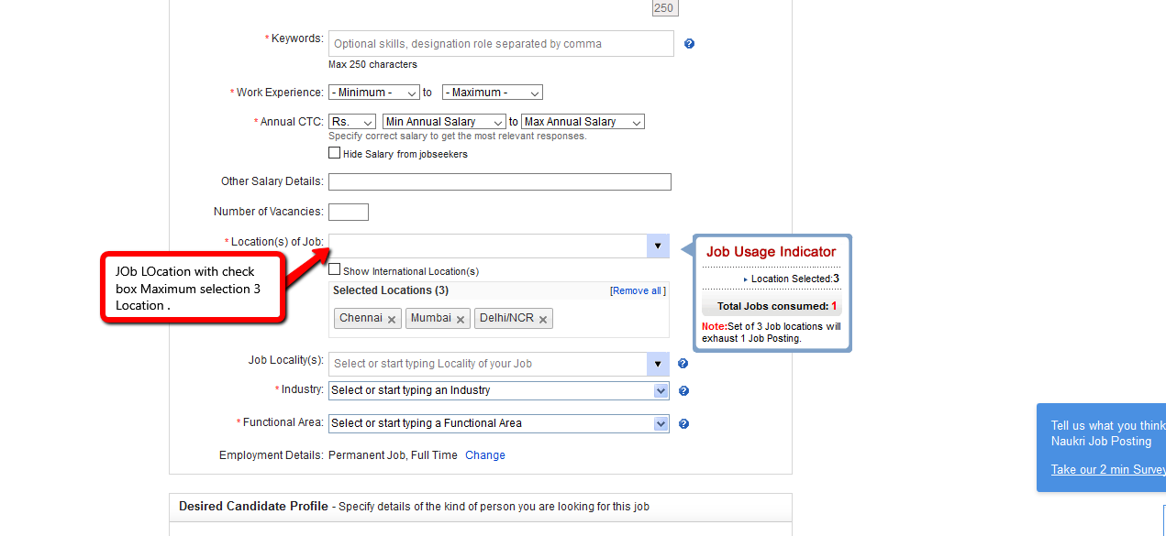Remove Mumbai from selected locations
1166x536 pixels.
(x=461, y=320)
